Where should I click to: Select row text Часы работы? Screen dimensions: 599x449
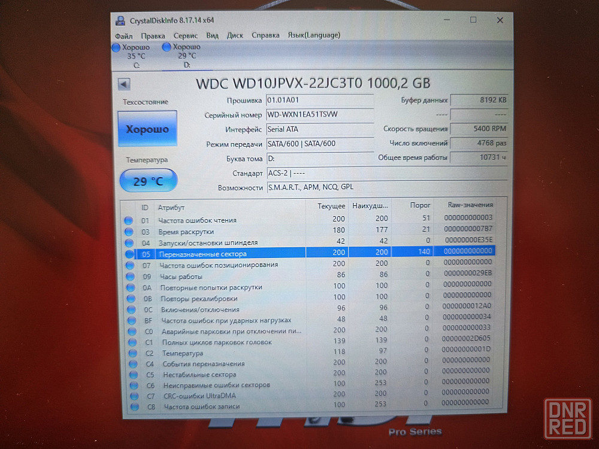coord(181,277)
